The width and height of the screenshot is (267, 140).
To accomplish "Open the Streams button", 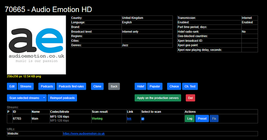I will pyautogui.click(x=26, y=86).
